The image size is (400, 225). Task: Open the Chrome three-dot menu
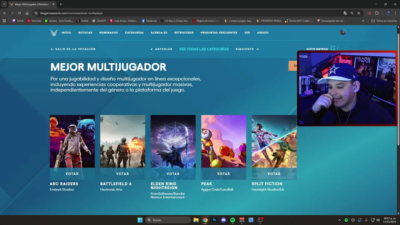[396, 13]
